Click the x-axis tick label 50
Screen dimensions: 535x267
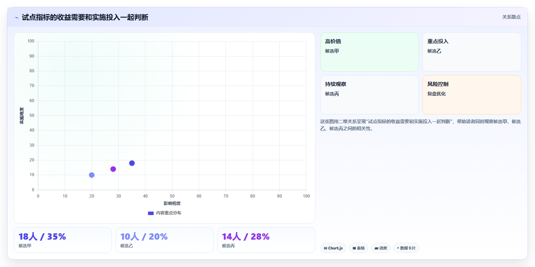point(172,196)
